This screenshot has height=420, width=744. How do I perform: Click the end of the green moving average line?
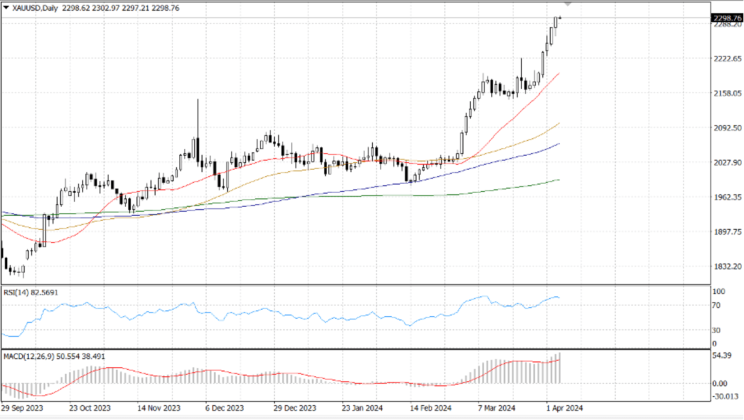(559, 180)
